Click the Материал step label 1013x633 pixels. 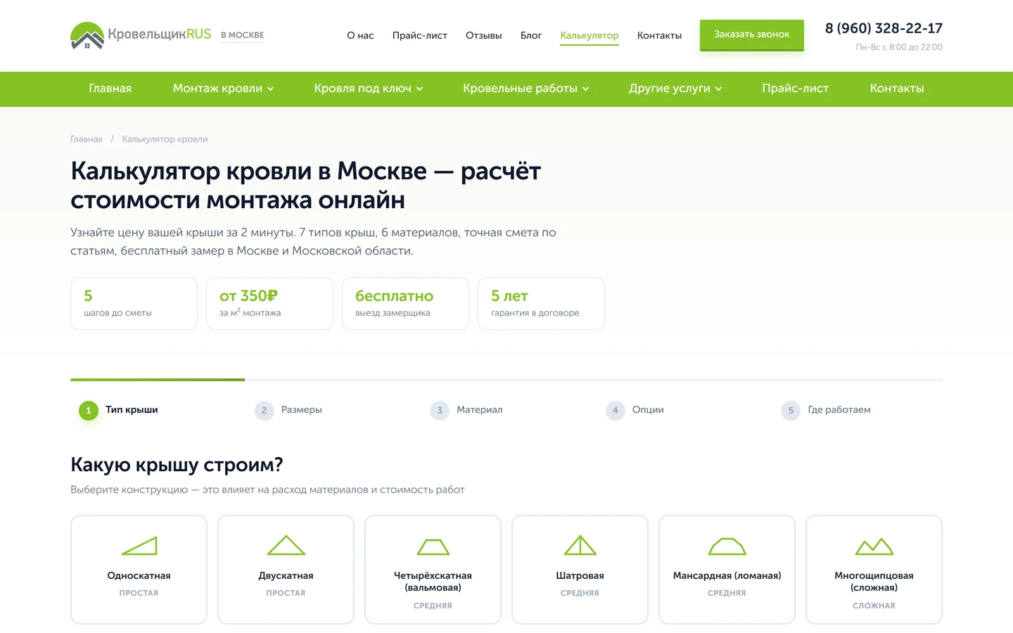coord(480,410)
